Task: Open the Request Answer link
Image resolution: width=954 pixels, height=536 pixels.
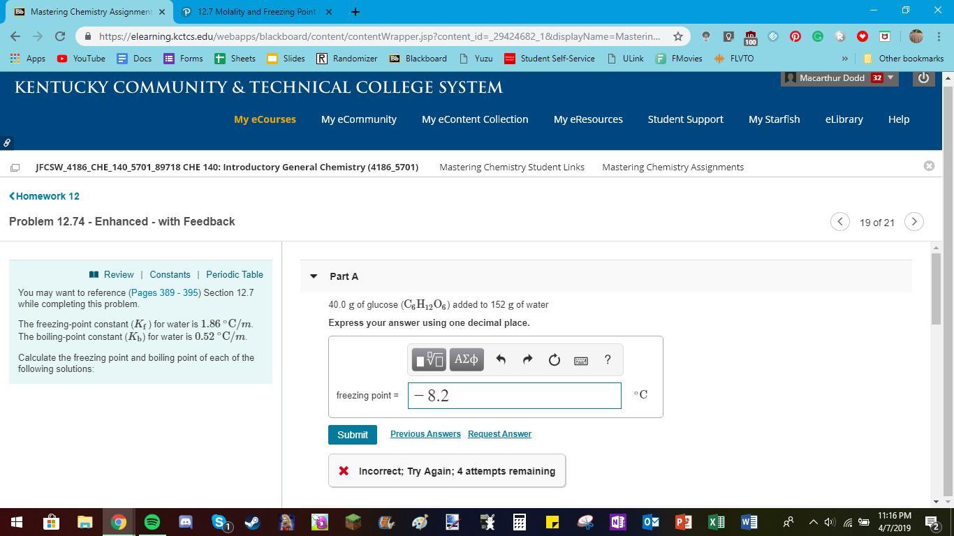Action: tap(499, 434)
